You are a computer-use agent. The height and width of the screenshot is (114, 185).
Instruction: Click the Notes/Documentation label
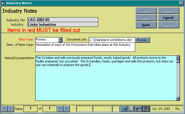19,58
